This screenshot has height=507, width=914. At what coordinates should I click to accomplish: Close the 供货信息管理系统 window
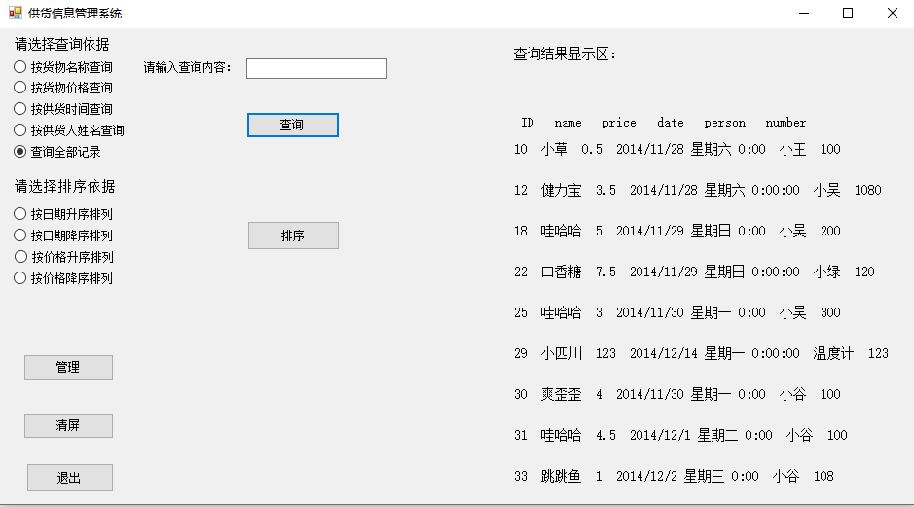[x=892, y=13]
